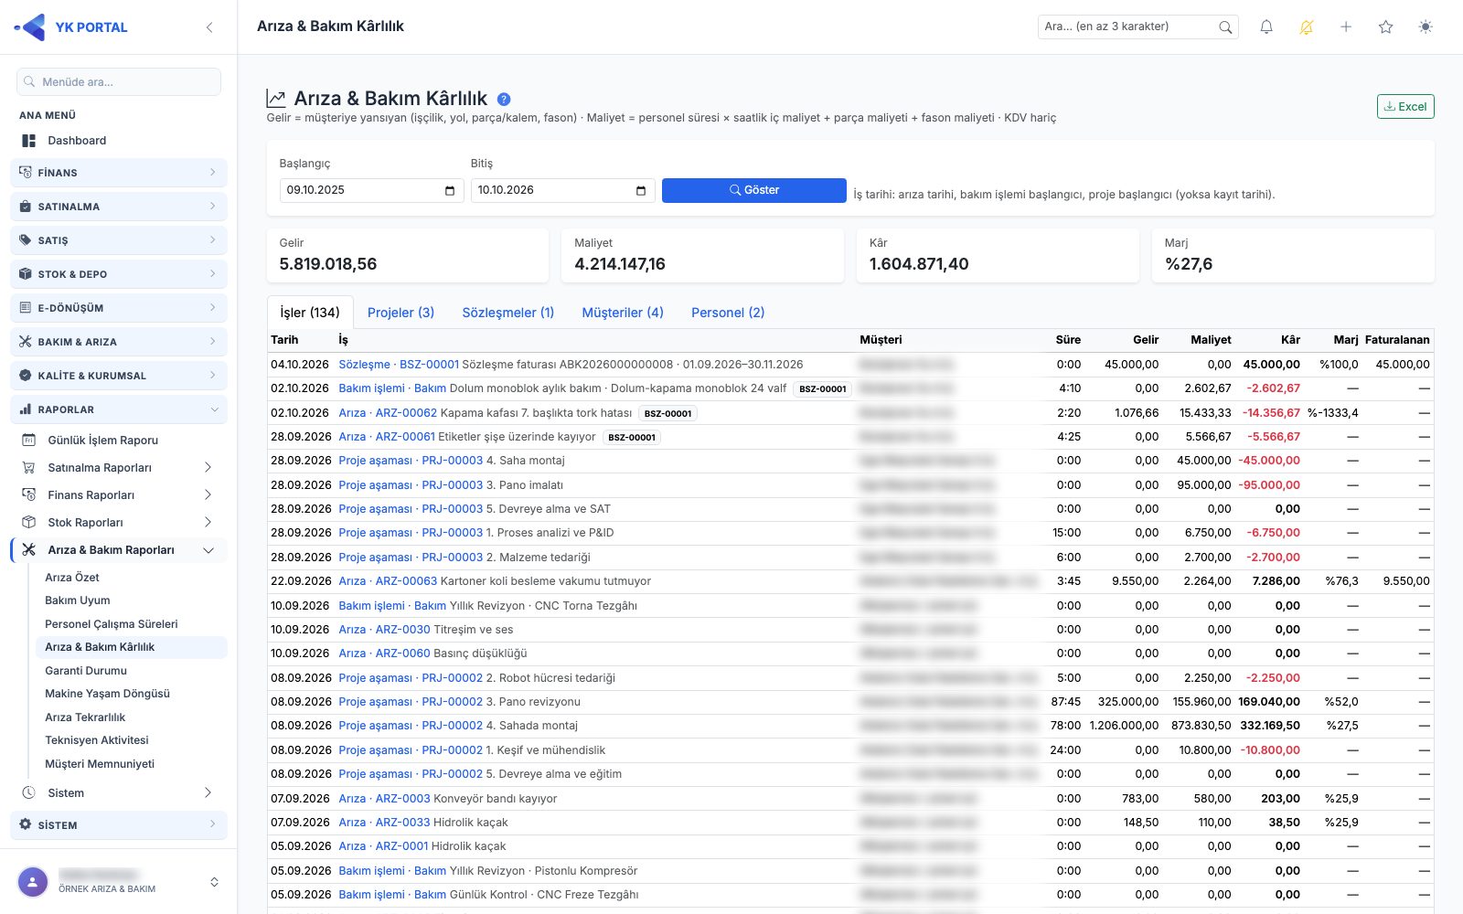The image size is (1463, 914).
Task: Open the user account switcher chevrons
Action: click(x=214, y=882)
